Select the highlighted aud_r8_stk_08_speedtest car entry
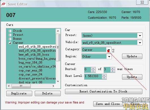The image size is (150, 110). (x=37, y=47)
